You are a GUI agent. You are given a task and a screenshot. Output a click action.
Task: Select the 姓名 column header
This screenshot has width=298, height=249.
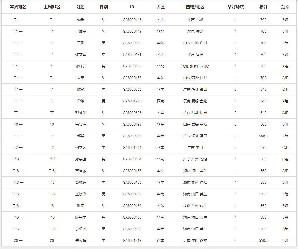point(81,7)
